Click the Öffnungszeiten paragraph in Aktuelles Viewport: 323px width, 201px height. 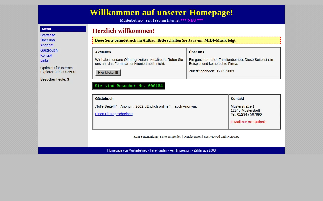pos(139,62)
